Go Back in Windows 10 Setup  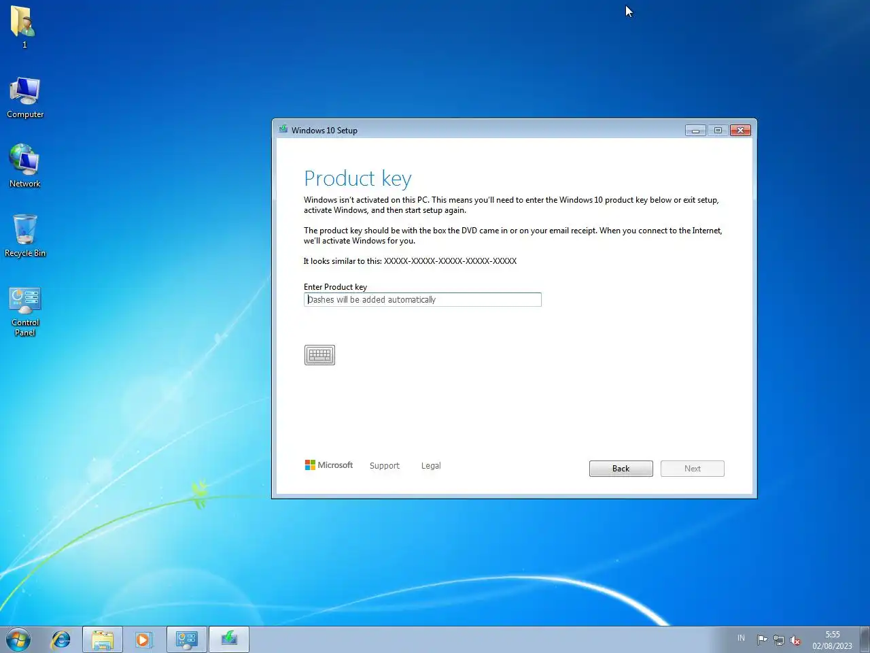(x=621, y=469)
